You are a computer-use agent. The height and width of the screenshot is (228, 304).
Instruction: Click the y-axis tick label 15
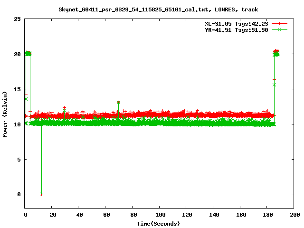pyautogui.click(x=17, y=89)
